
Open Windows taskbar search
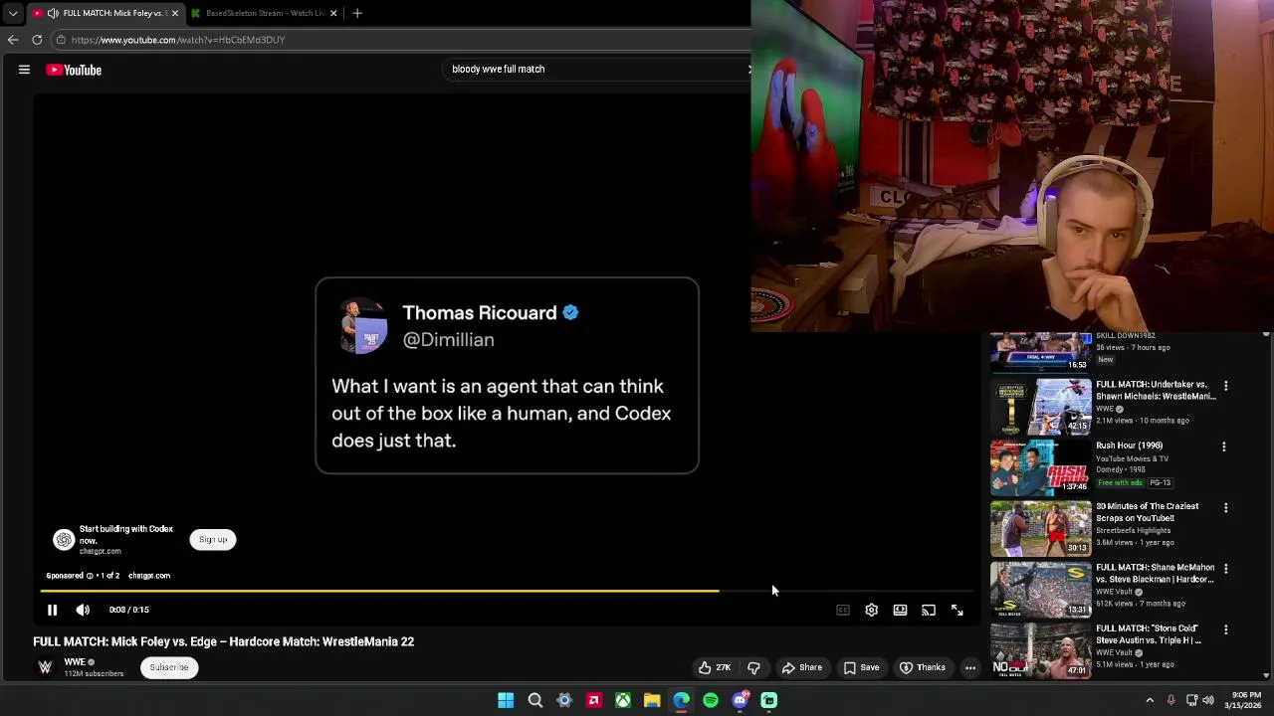click(x=534, y=700)
